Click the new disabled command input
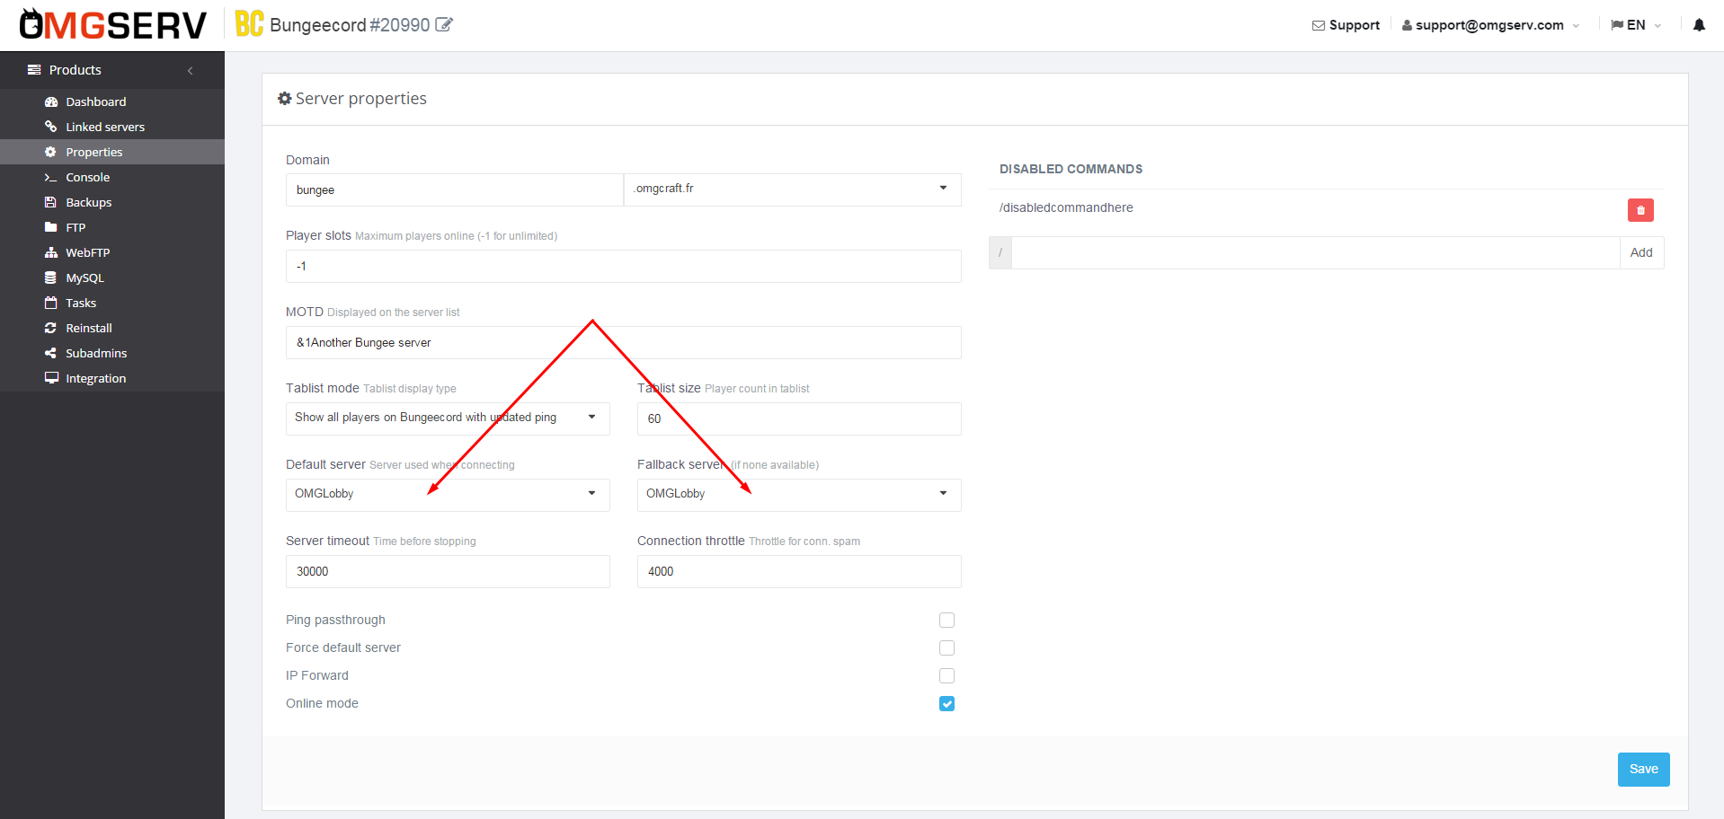The width and height of the screenshot is (1724, 819). (x=1315, y=252)
